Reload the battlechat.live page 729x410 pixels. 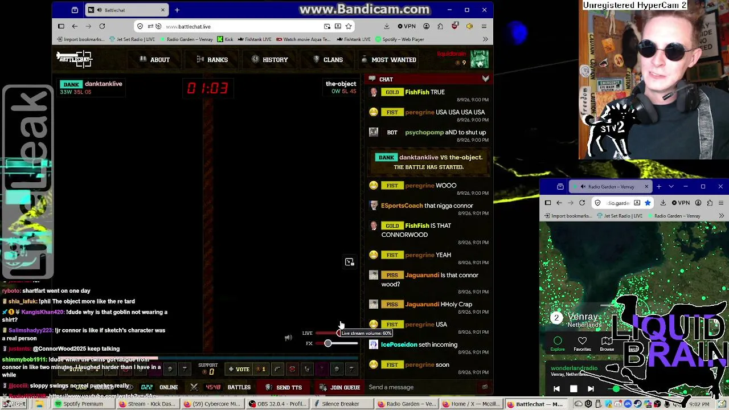[x=102, y=26]
